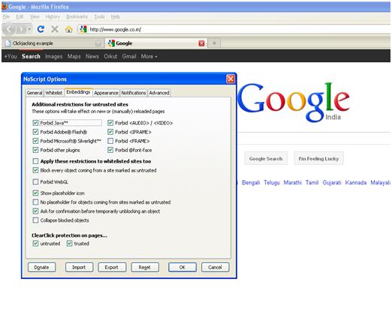Toggle Forbid @font-face checkbox
Screen dimensions: 392x314
[x=110, y=150]
